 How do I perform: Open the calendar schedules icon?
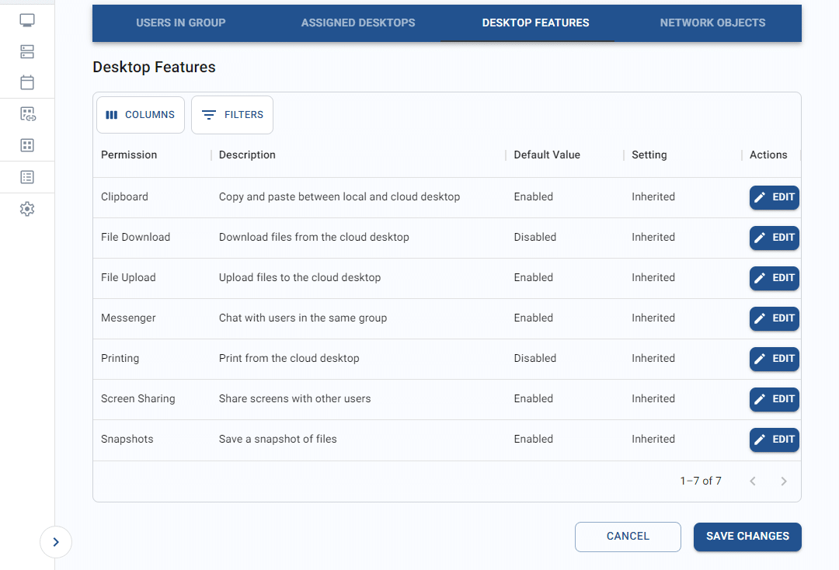[27, 82]
